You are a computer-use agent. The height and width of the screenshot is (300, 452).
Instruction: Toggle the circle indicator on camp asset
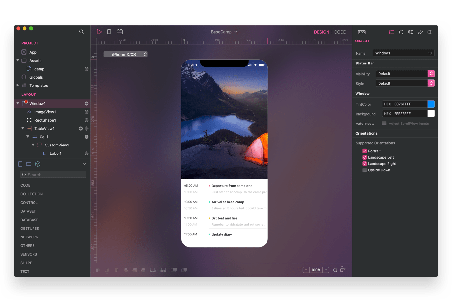(x=87, y=69)
